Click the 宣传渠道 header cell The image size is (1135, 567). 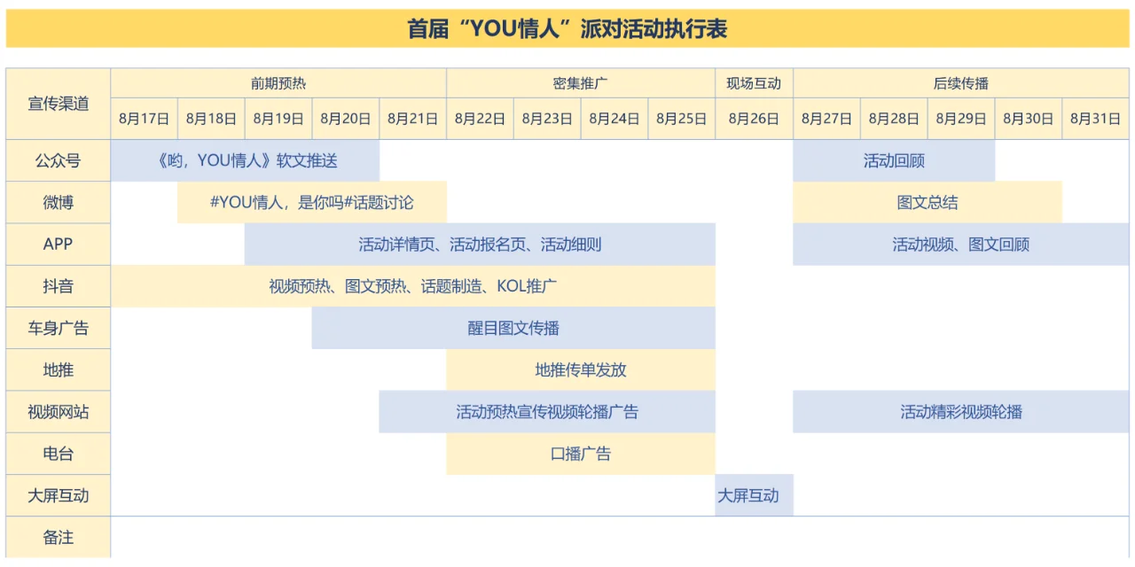pos(59,104)
